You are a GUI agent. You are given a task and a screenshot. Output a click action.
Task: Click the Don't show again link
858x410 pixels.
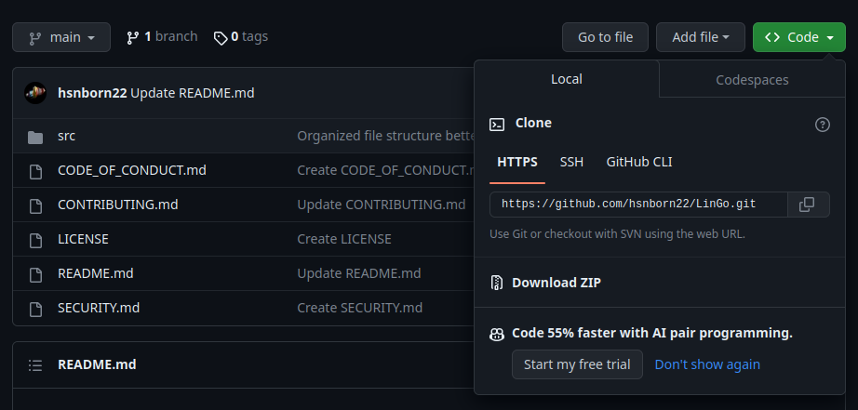[x=707, y=364]
